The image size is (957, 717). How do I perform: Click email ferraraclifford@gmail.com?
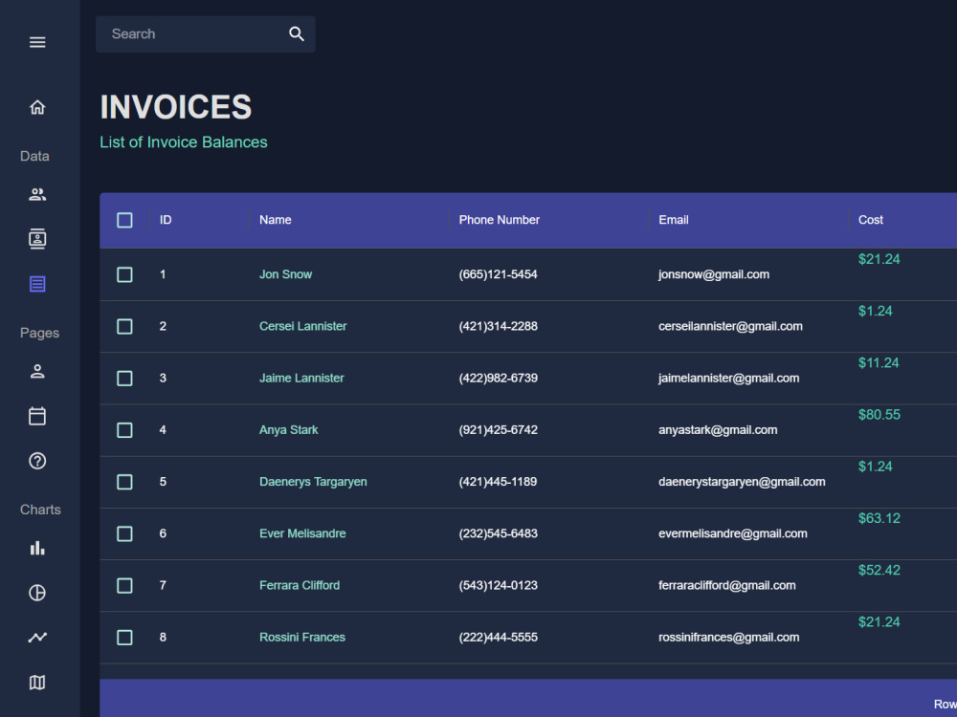[x=727, y=585]
